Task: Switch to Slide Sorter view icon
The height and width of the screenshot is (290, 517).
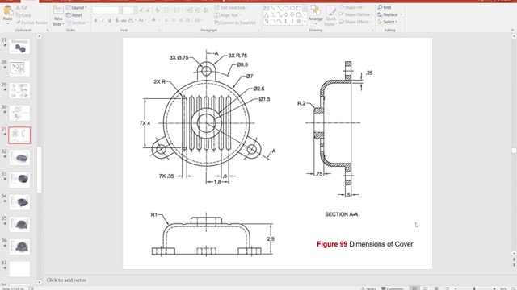Action: pos(426,288)
